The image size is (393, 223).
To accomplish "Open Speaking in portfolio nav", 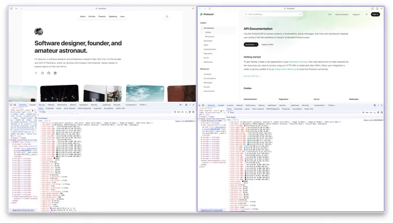I will pyautogui.click(x=113, y=17).
